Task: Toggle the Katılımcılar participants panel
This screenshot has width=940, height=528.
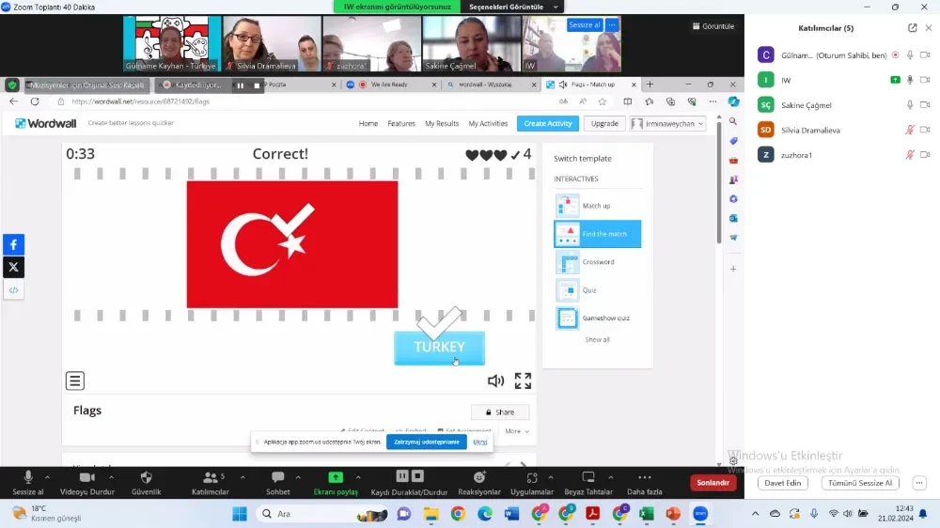Action: tap(211, 483)
